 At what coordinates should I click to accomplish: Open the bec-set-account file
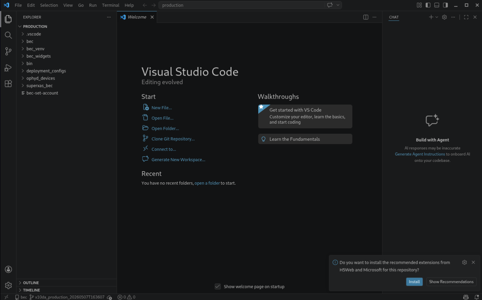67,93
